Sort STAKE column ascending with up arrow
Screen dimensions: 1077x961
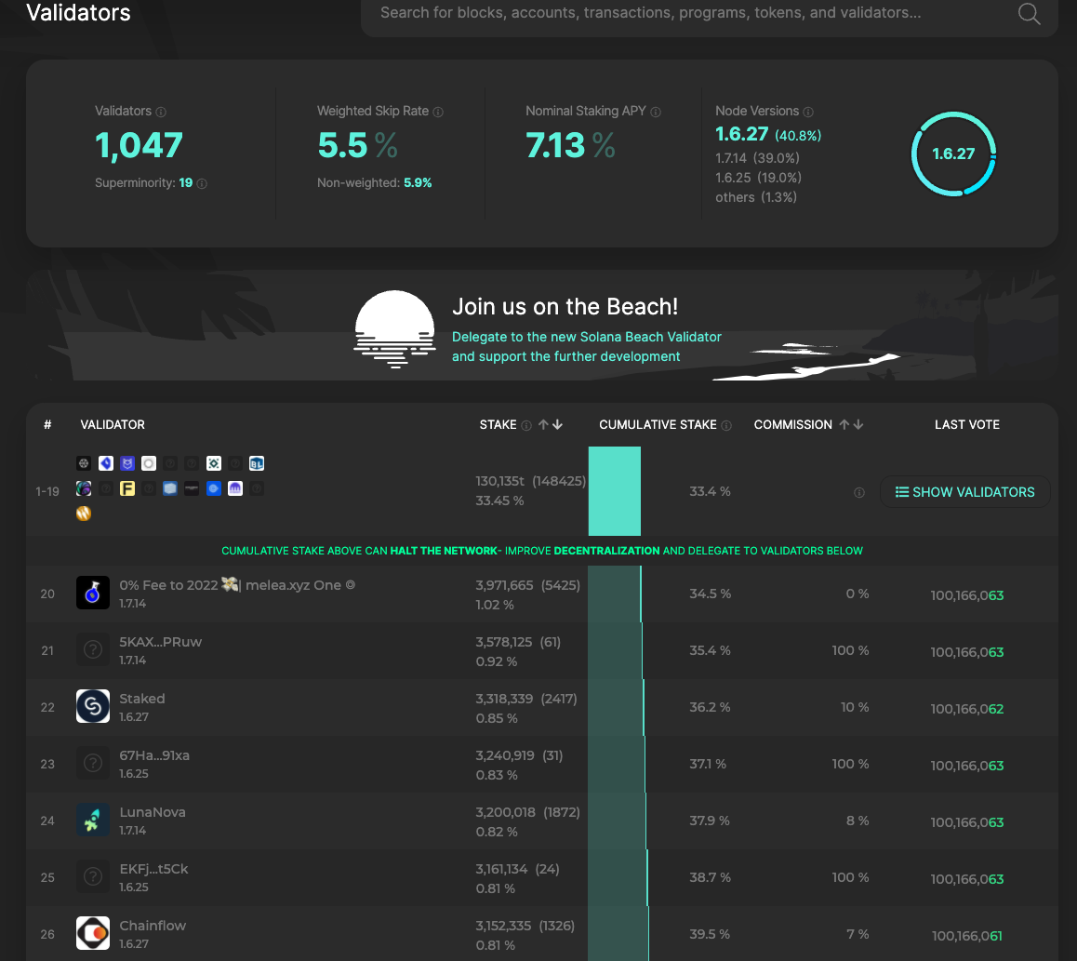coord(543,424)
